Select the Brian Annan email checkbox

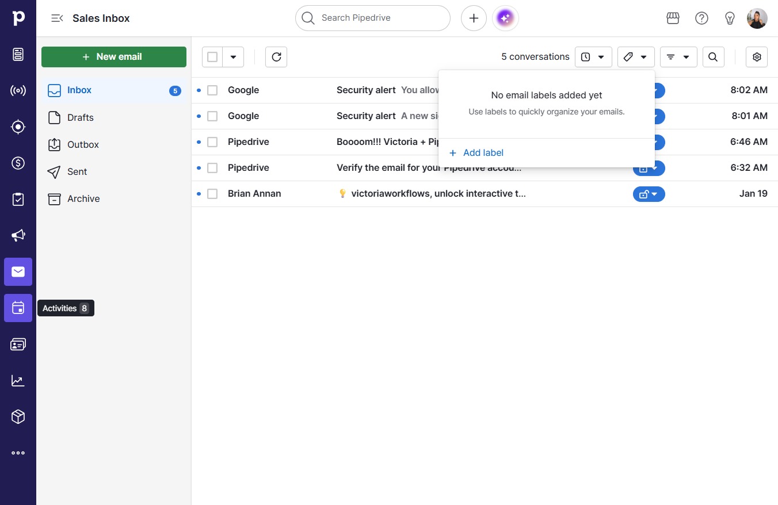click(x=212, y=194)
